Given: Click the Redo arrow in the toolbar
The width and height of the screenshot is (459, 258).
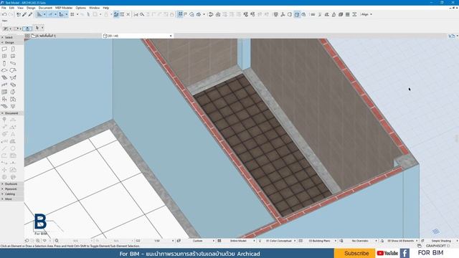Looking at the screenshot, I should point(11,14).
